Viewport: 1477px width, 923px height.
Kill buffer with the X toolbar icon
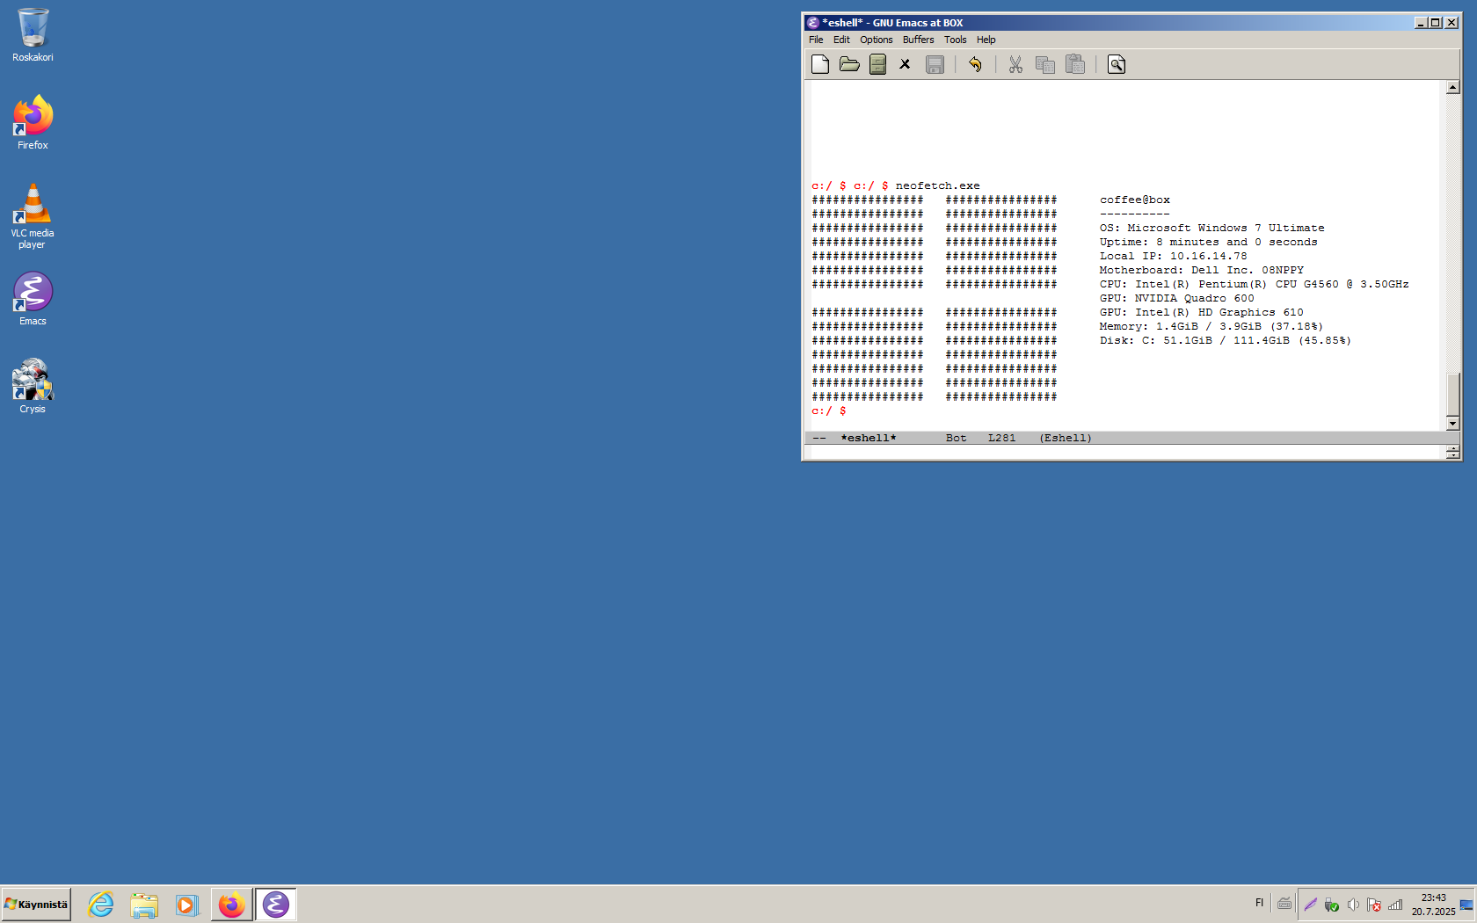905,64
